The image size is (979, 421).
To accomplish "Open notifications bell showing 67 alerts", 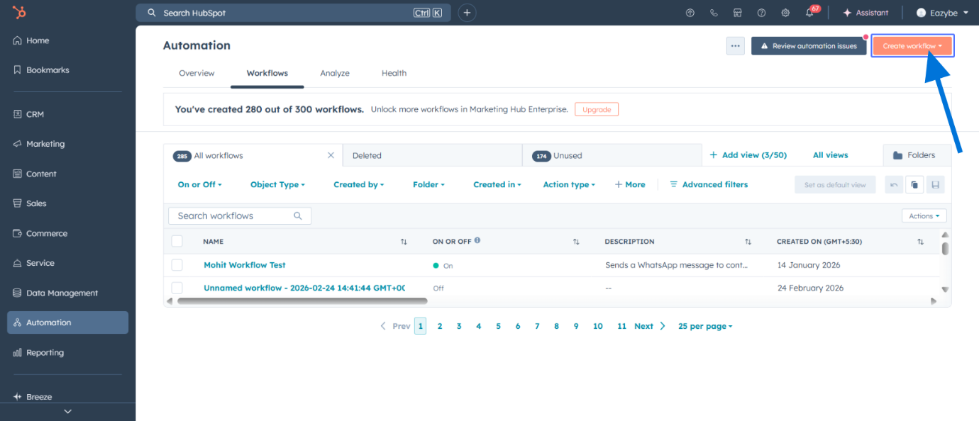I will 809,12.
